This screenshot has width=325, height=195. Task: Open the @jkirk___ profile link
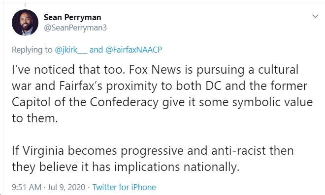(71, 50)
